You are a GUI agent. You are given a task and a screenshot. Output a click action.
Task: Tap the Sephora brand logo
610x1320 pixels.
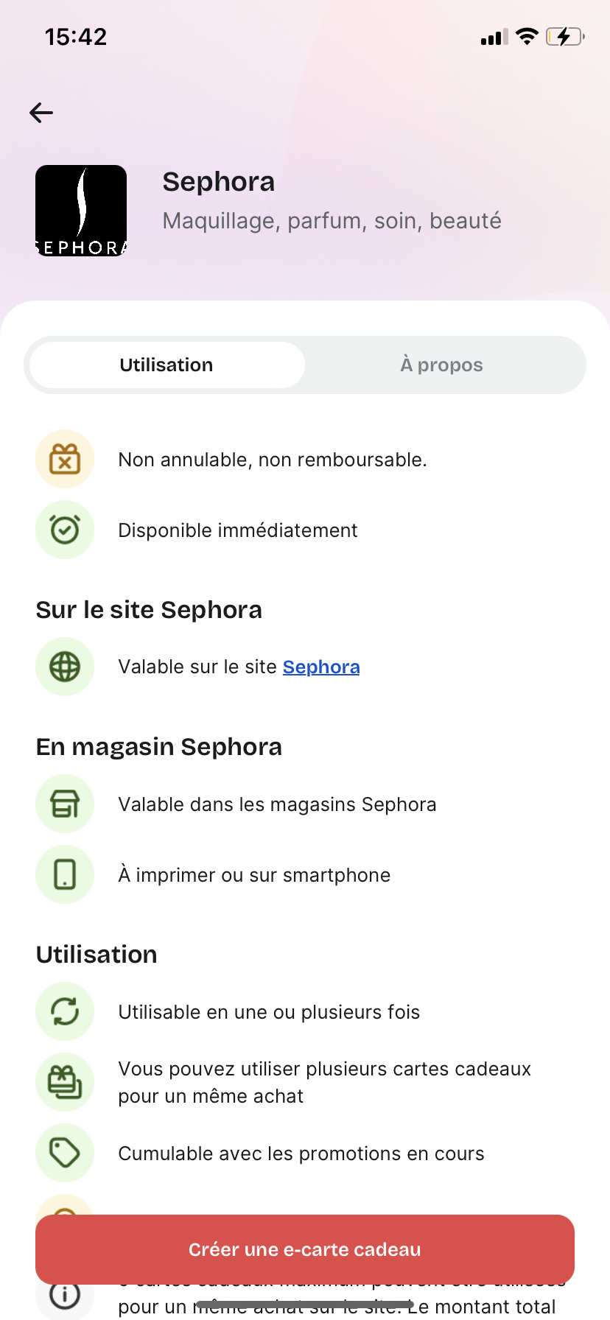click(81, 211)
